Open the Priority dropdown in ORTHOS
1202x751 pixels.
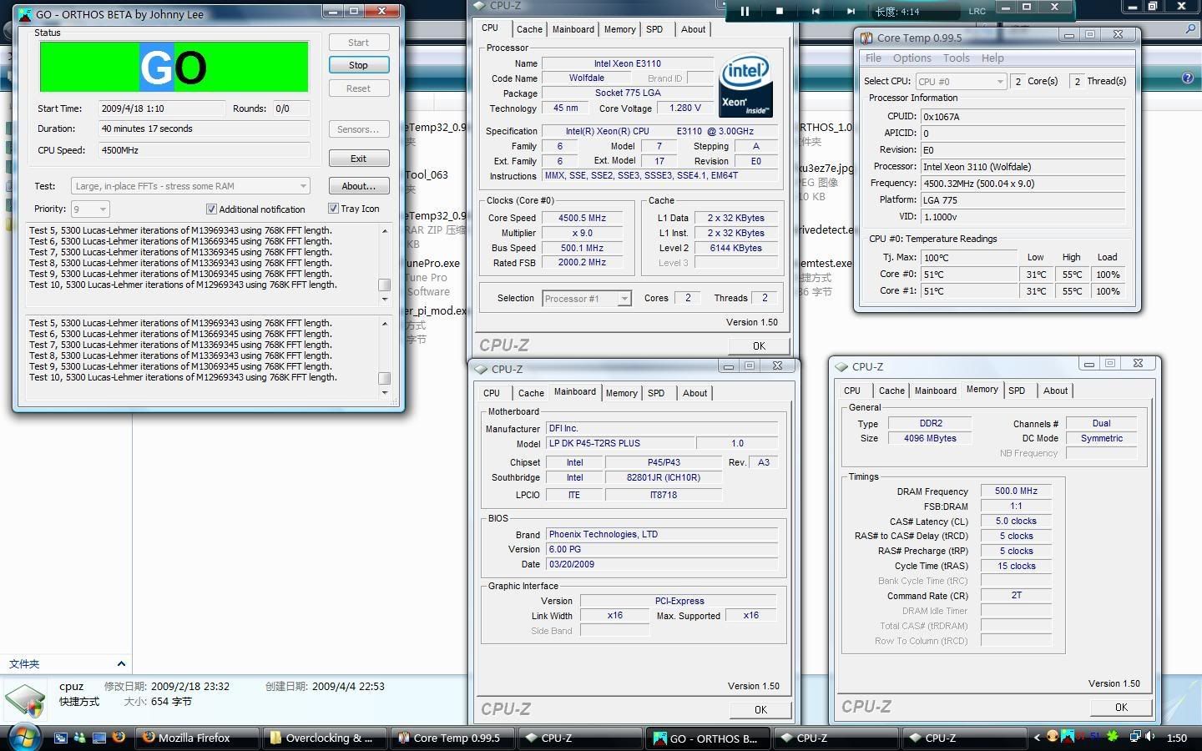pyautogui.click(x=90, y=209)
